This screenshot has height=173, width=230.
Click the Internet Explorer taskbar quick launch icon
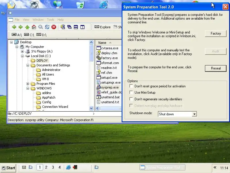click(x=68, y=167)
